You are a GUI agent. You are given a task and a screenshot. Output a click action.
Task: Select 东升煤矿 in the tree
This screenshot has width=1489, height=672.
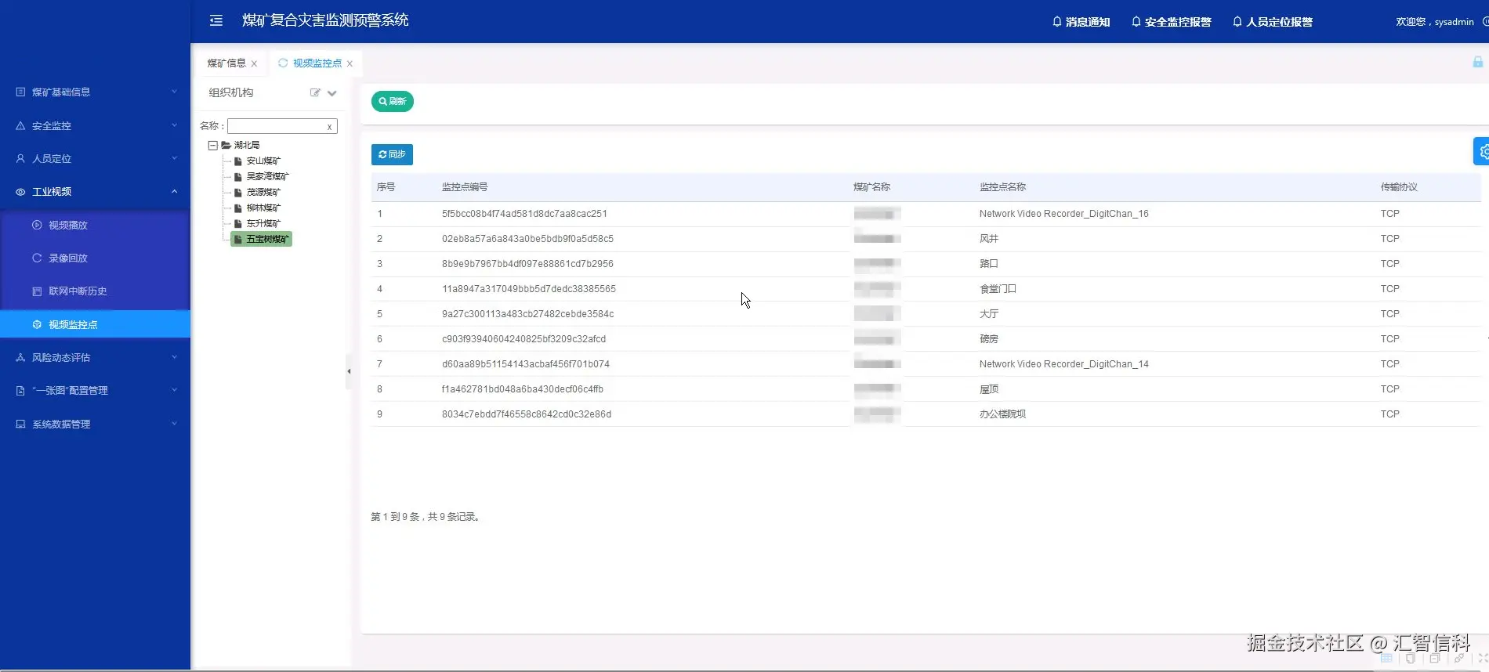point(263,224)
